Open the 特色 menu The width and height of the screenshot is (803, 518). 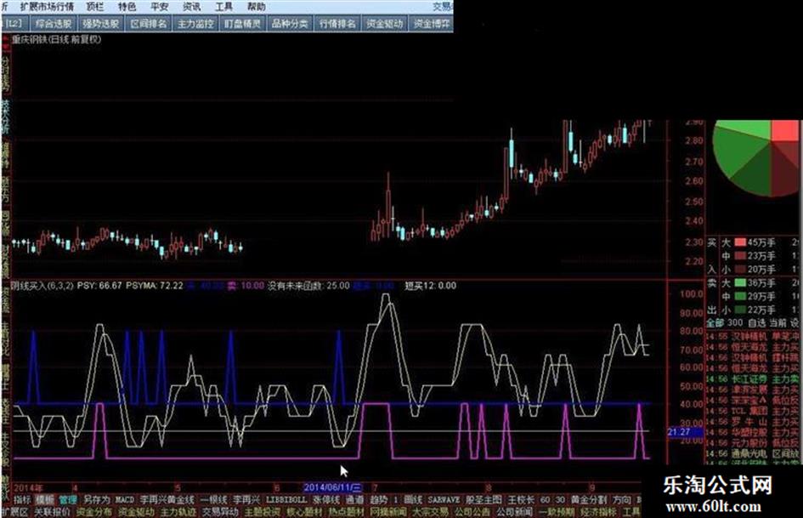click(x=127, y=7)
